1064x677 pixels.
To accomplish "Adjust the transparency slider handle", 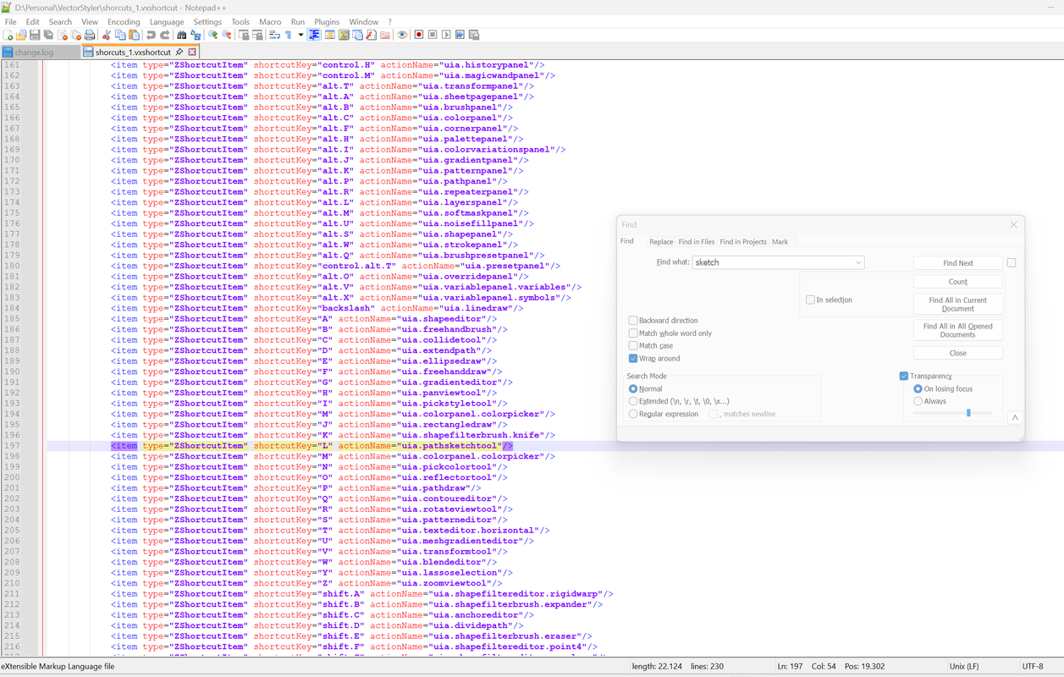I will coord(968,413).
